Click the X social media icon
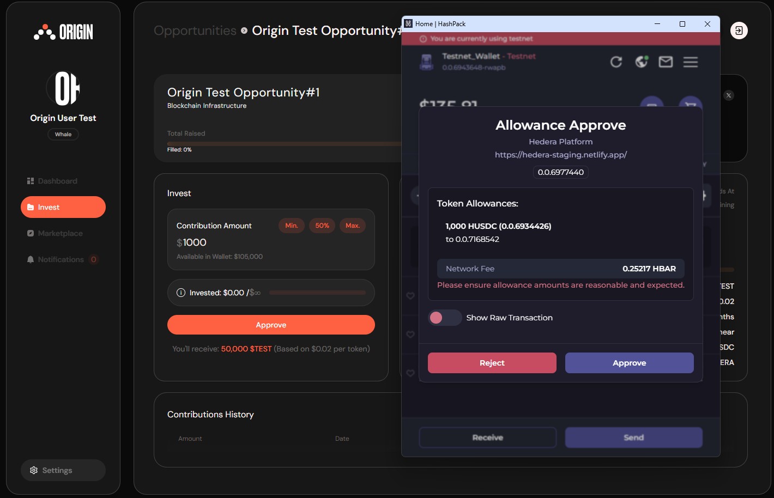The height and width of the screenshot is (498, 774). coord(729,95)
